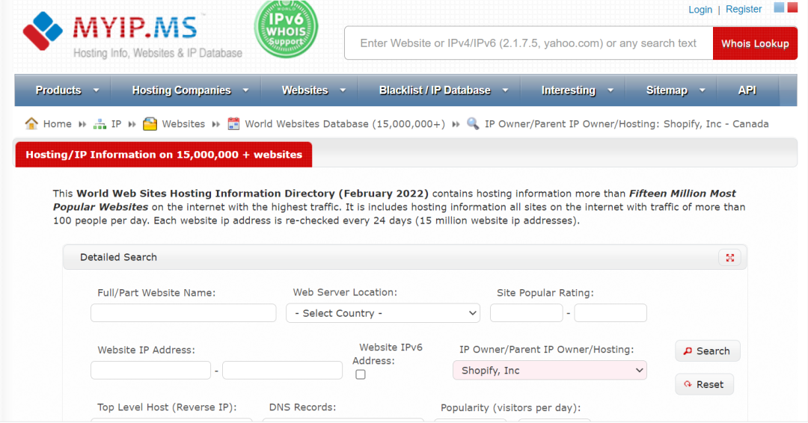Click the IPv6 WHOIS Support badge
The width and height of the screenshot is (808, 423).
coord(286,28)
